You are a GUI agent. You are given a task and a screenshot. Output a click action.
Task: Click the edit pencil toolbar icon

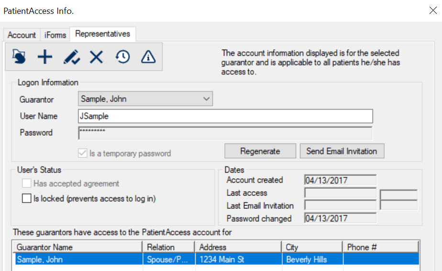[72, 57]
